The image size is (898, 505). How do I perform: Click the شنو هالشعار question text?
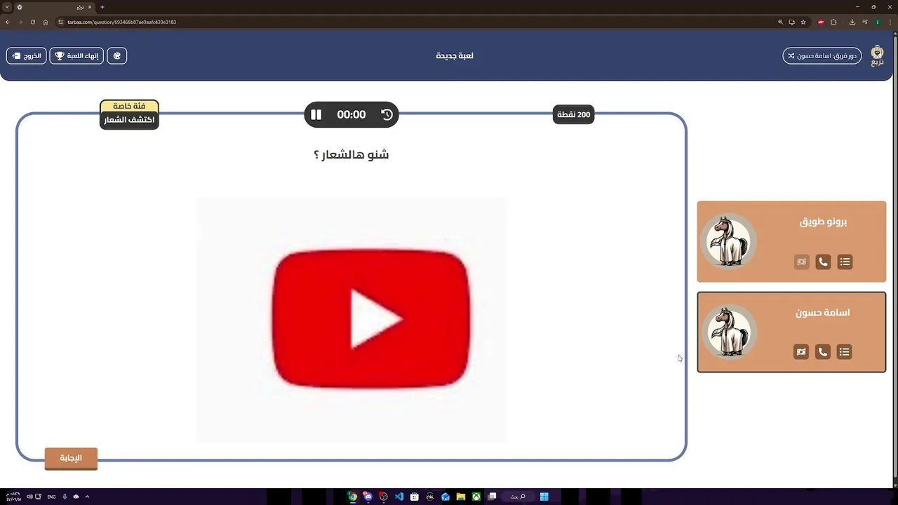click(x=351, y=154)
